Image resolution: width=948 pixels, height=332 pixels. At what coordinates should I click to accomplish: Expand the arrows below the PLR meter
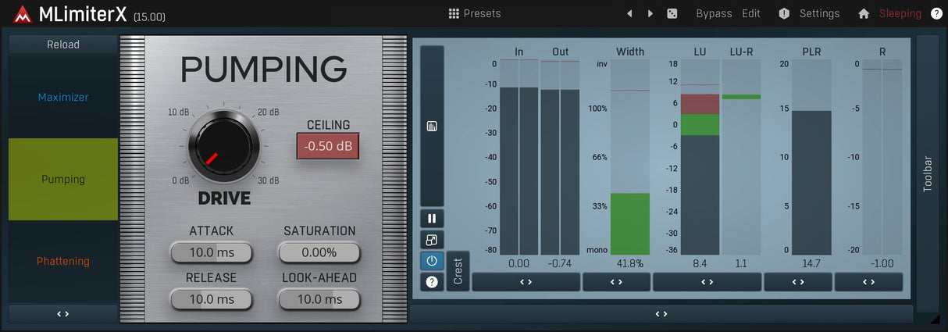pos(797,282)
